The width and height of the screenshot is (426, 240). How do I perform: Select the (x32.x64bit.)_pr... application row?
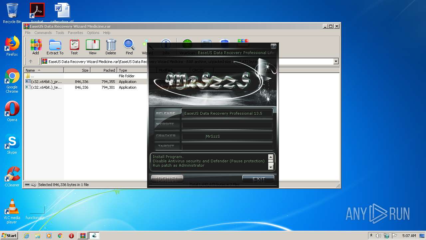point(86,82)
